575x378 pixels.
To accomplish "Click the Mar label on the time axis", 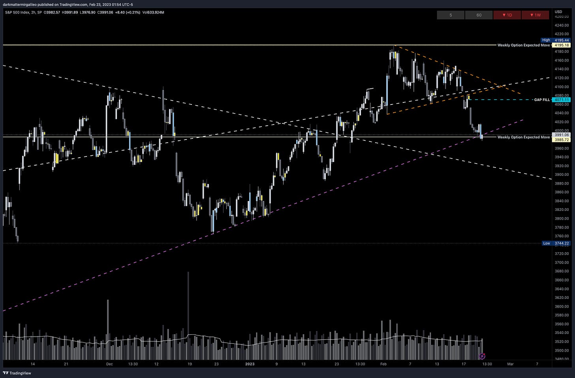I will pyautogui.click(x=510, y=364).
